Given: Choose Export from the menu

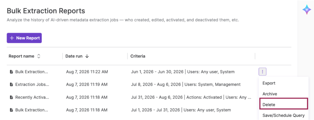Looking at the screenshot, I should pyautogui.click(x=269, y=83).
